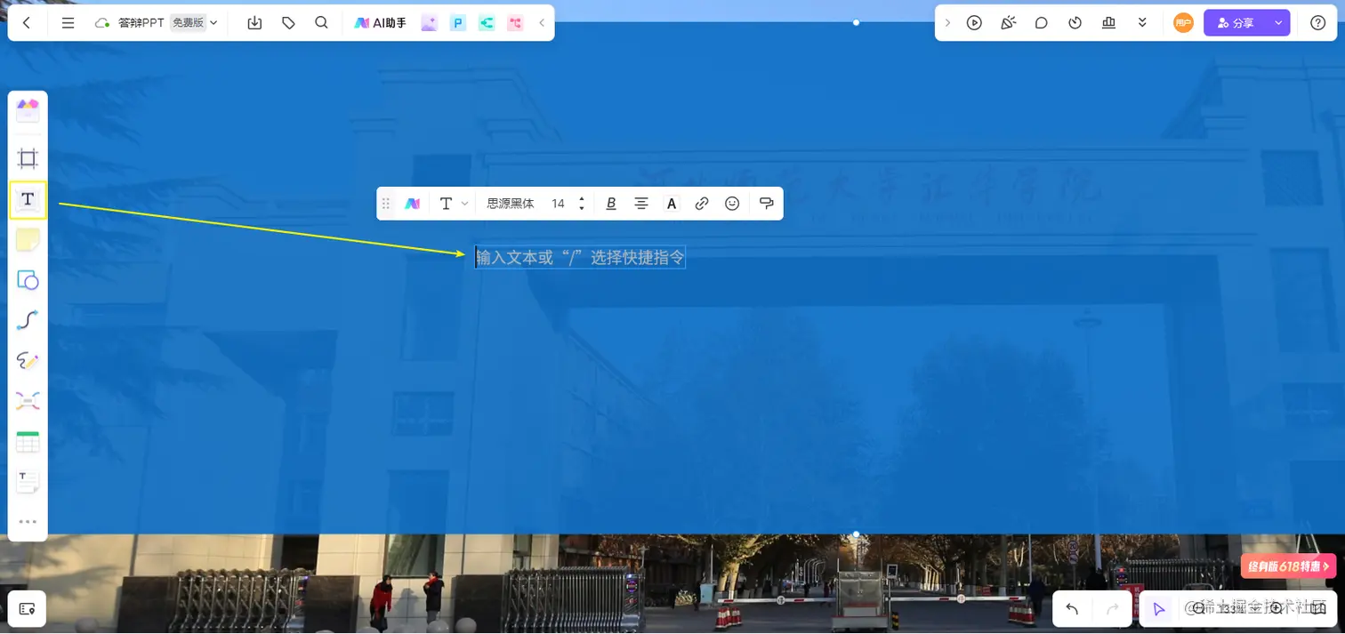This screenshot has height=634, width=1345.
Task: Select the pen drawing tool
Action: coord(28,361)
